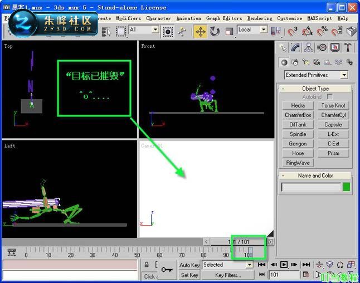Viewport: 360px width, 283px height.
Task: Click Select by Name icon
Action: click(x=106, y=31)
